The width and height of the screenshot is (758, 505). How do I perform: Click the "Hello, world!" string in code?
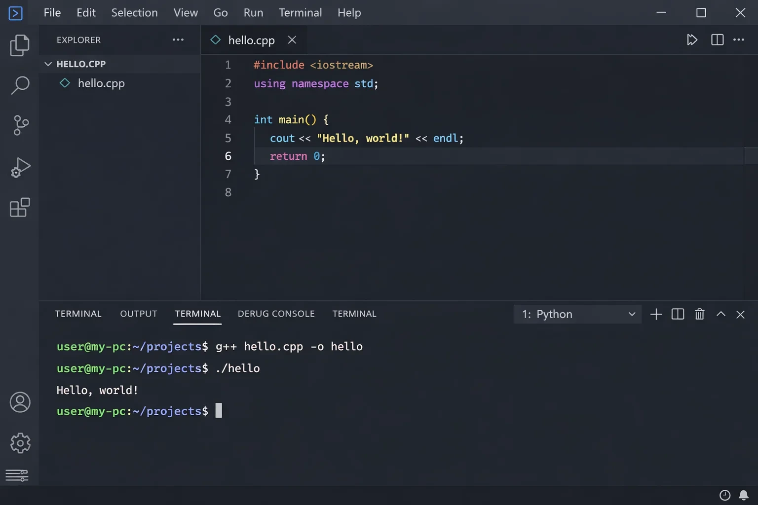pos(363,138)
